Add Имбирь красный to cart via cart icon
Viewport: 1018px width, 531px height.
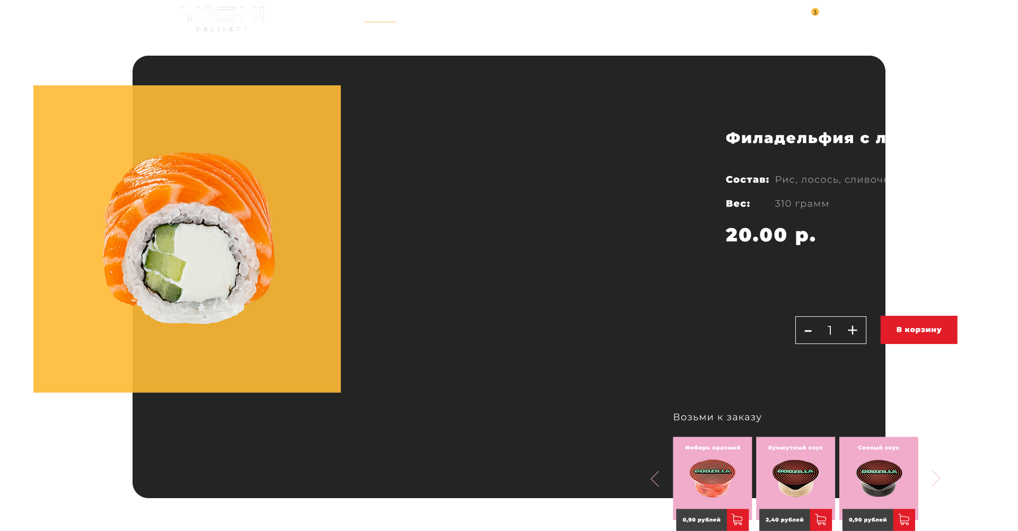(x=738, y=520)
